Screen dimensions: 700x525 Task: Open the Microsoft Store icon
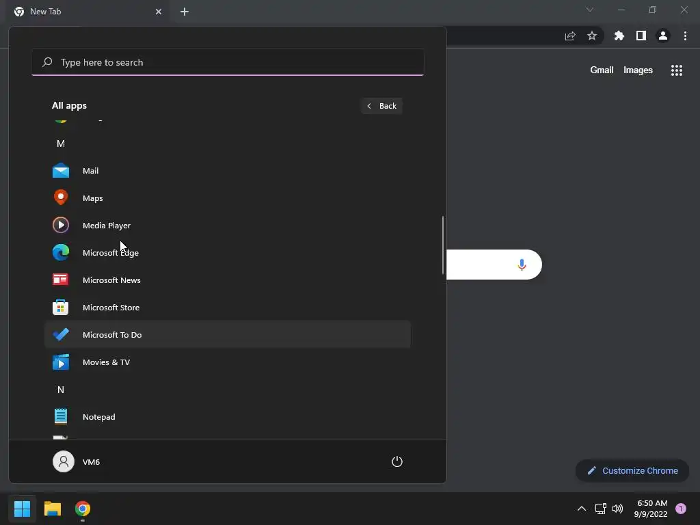(61, 307)
